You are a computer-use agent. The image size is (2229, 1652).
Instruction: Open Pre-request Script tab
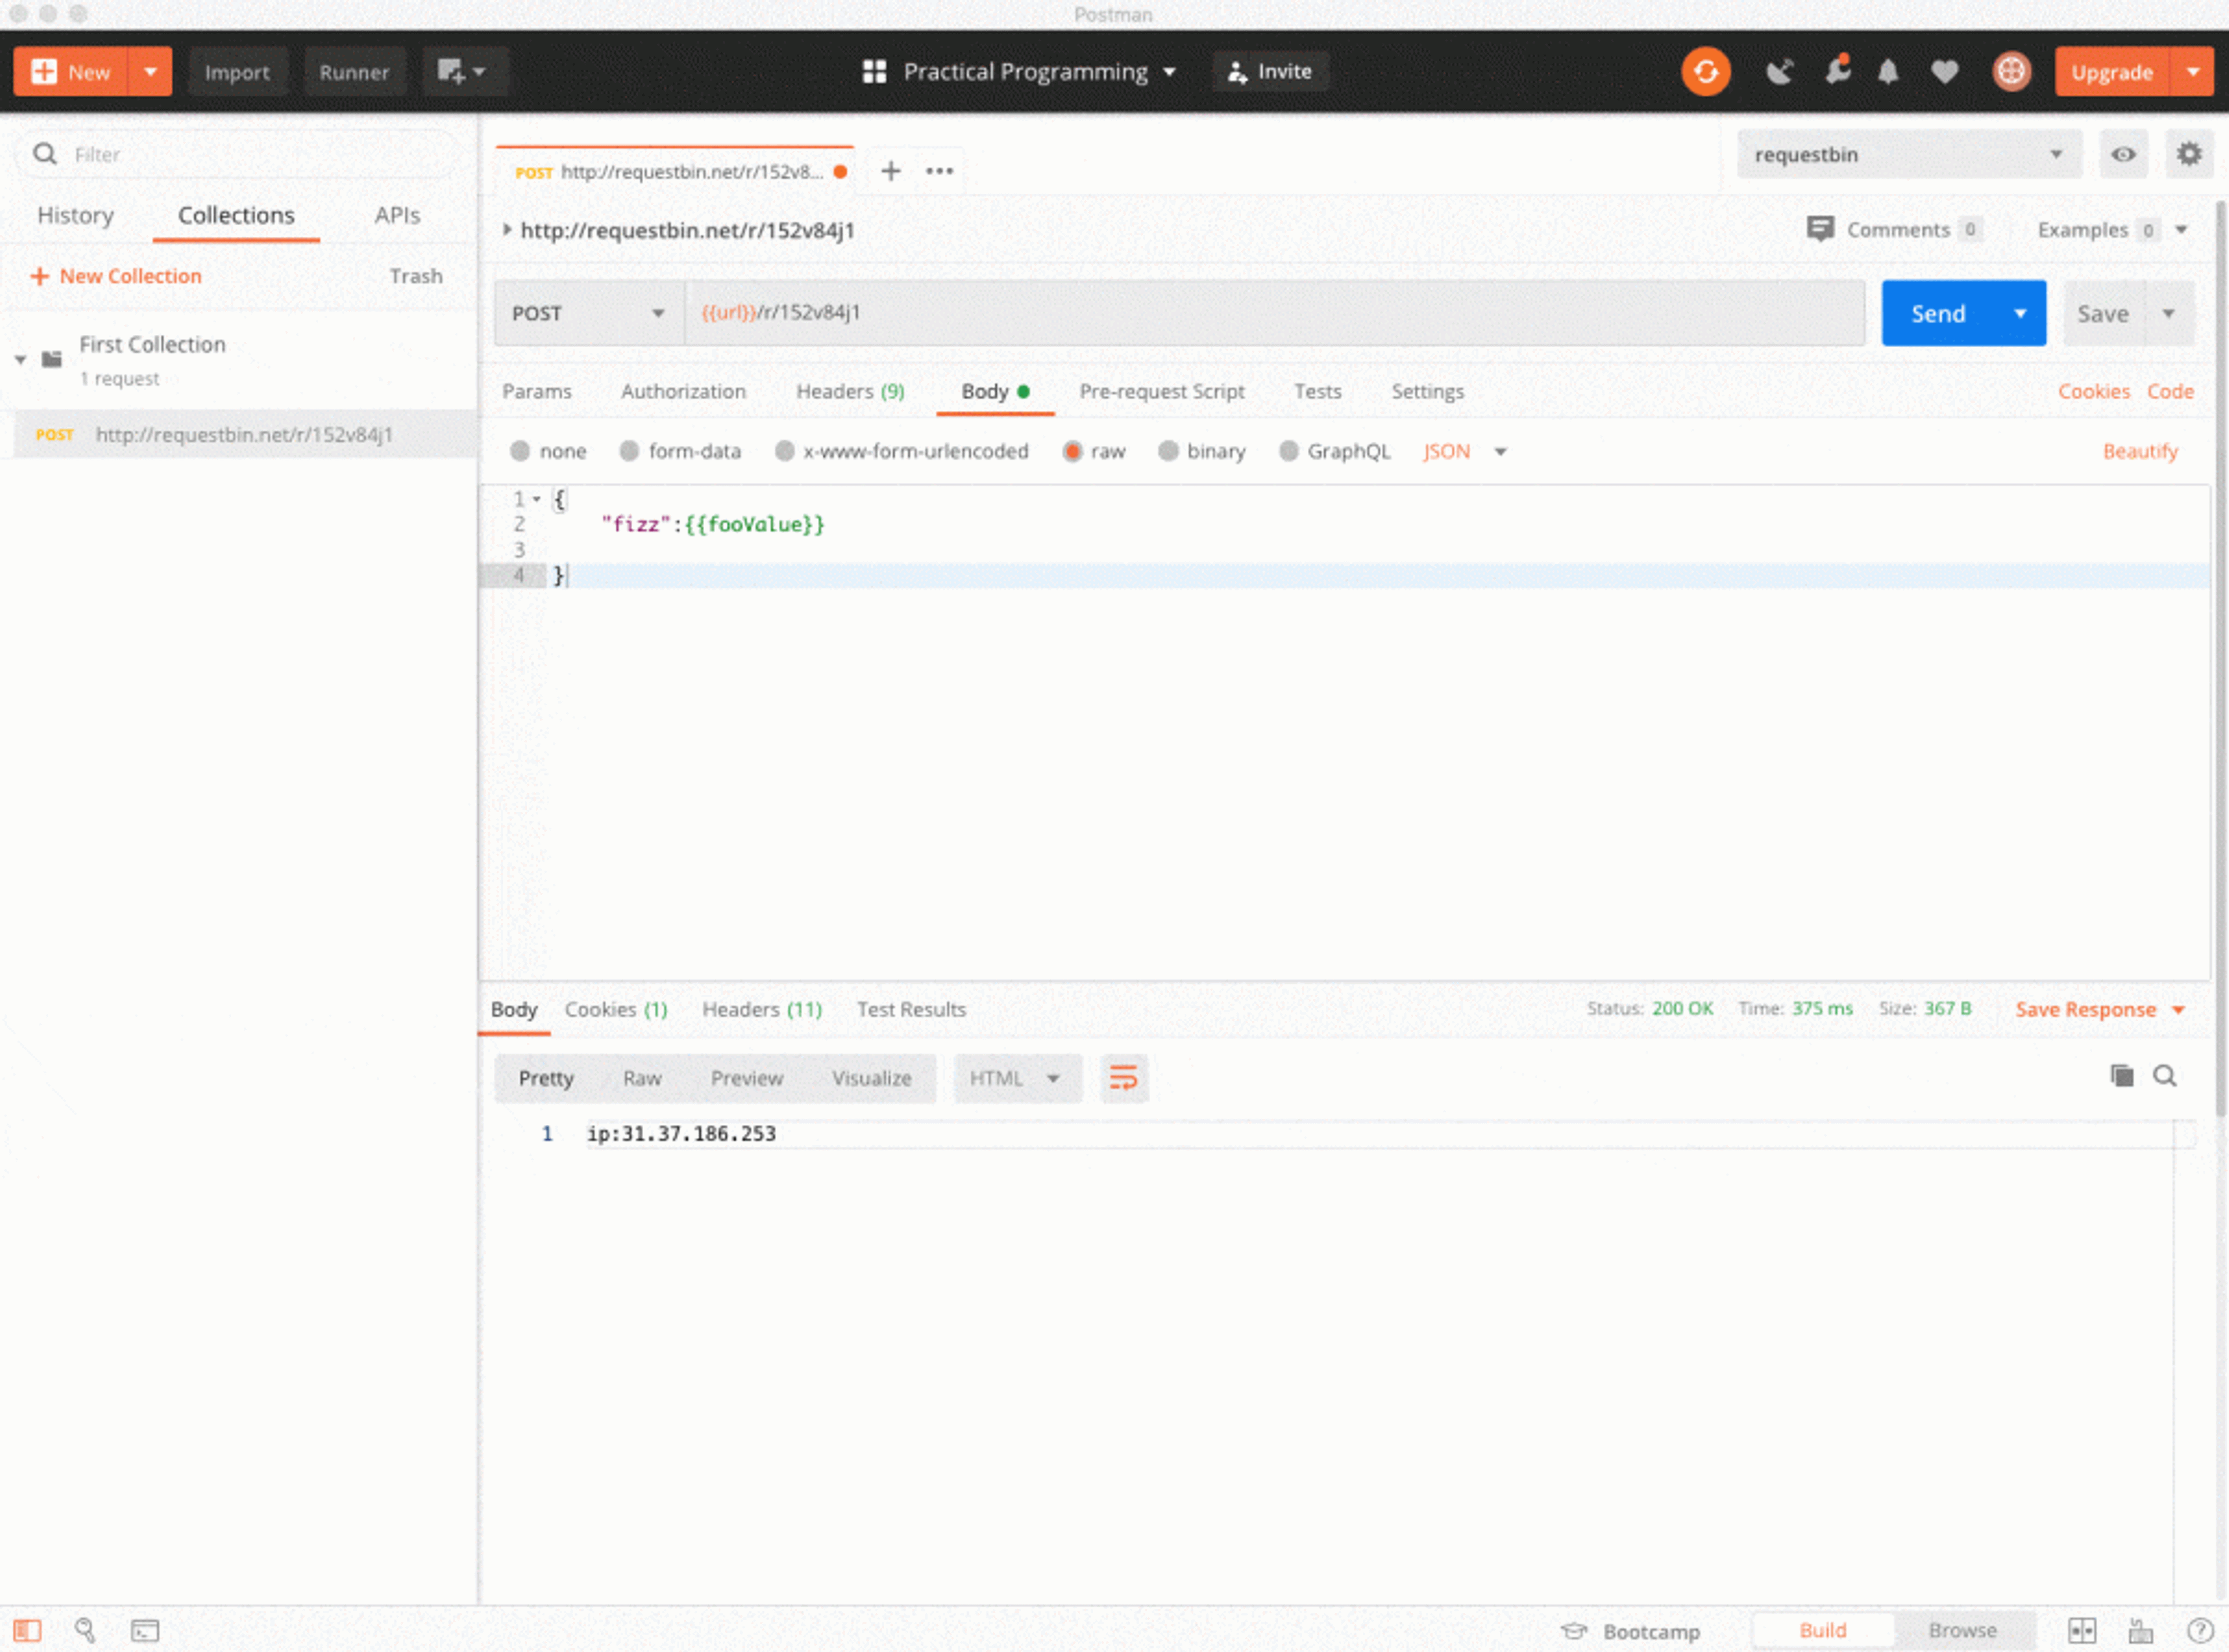[1161, 391]
